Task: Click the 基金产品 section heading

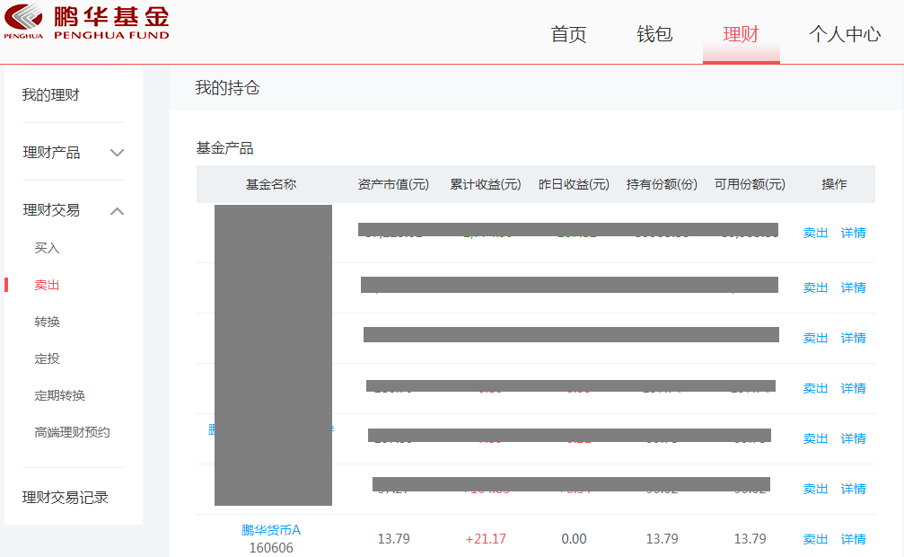Action: 224,148
